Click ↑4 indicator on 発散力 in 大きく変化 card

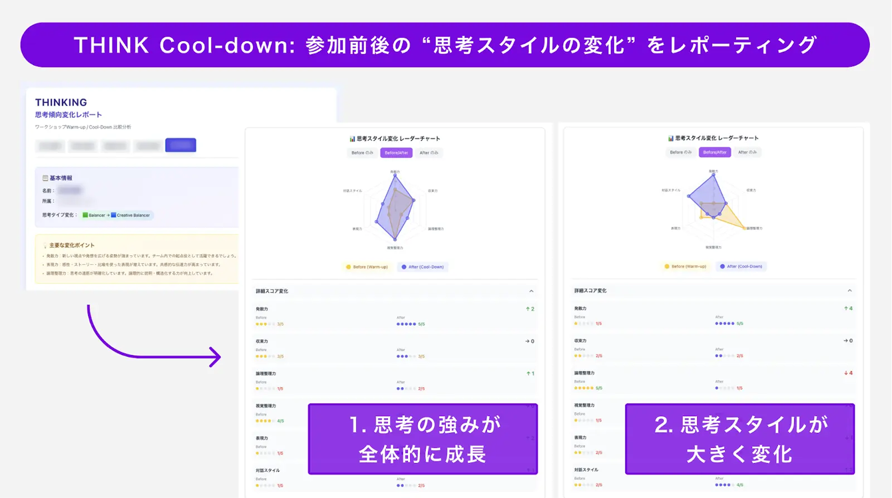pos(848,309)
